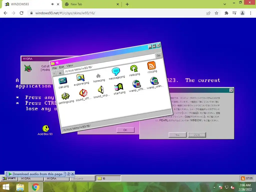Open the rss.png file icon

pos(151,65)
